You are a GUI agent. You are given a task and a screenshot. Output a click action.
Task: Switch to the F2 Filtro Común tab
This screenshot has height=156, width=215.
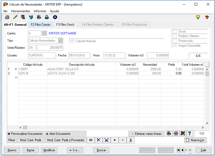(x=40, y=25)
